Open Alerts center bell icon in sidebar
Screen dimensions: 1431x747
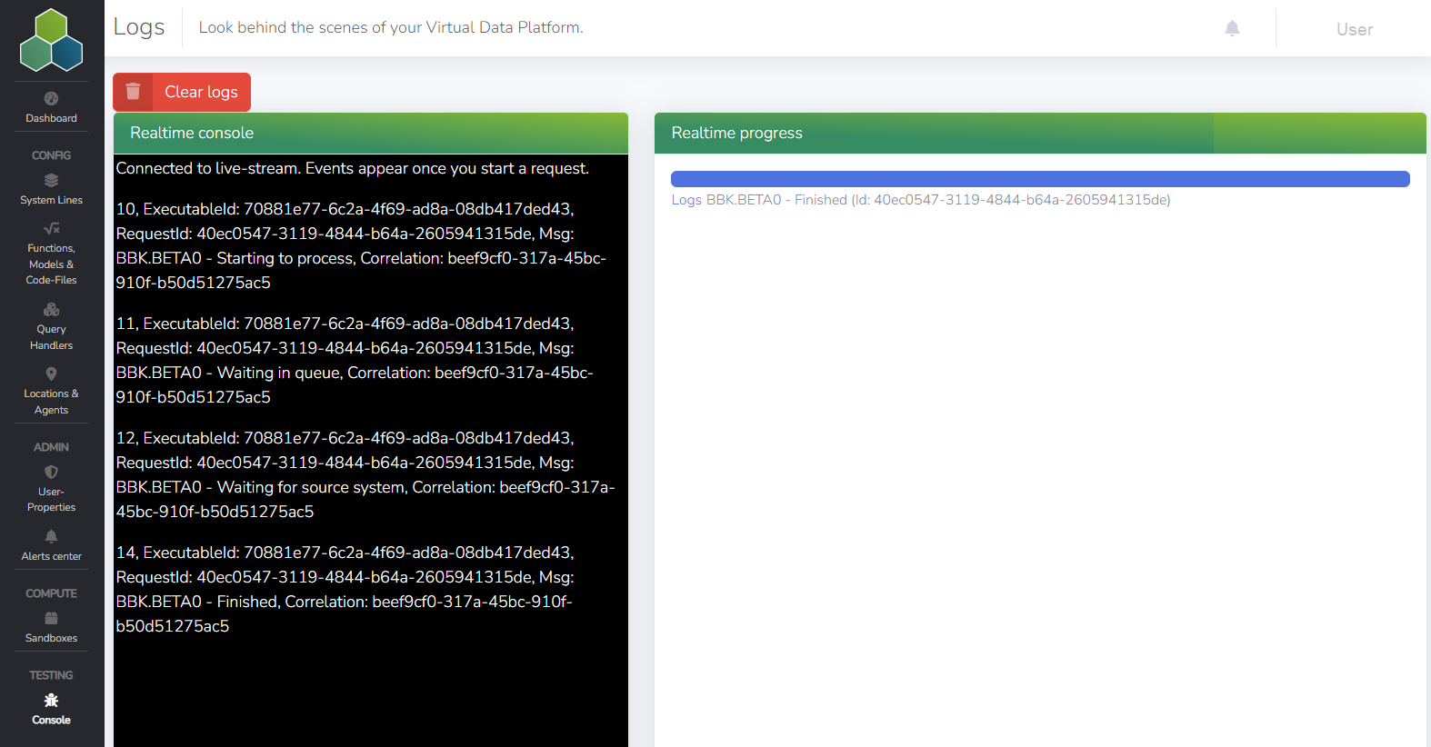click(51, 536)
